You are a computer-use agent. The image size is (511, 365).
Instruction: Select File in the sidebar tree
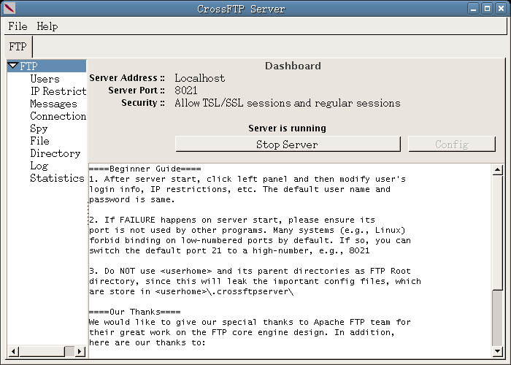tap(39, 141)
